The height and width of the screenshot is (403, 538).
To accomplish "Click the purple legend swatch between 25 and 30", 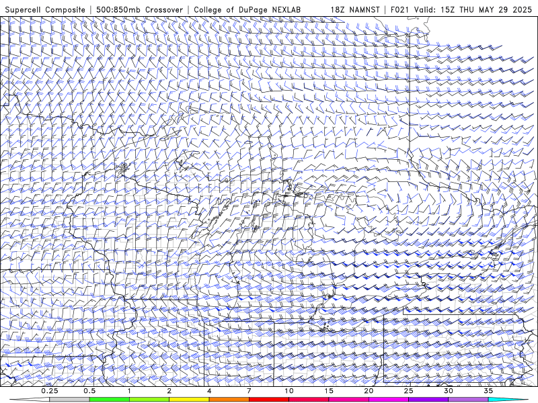I will 428,400.
